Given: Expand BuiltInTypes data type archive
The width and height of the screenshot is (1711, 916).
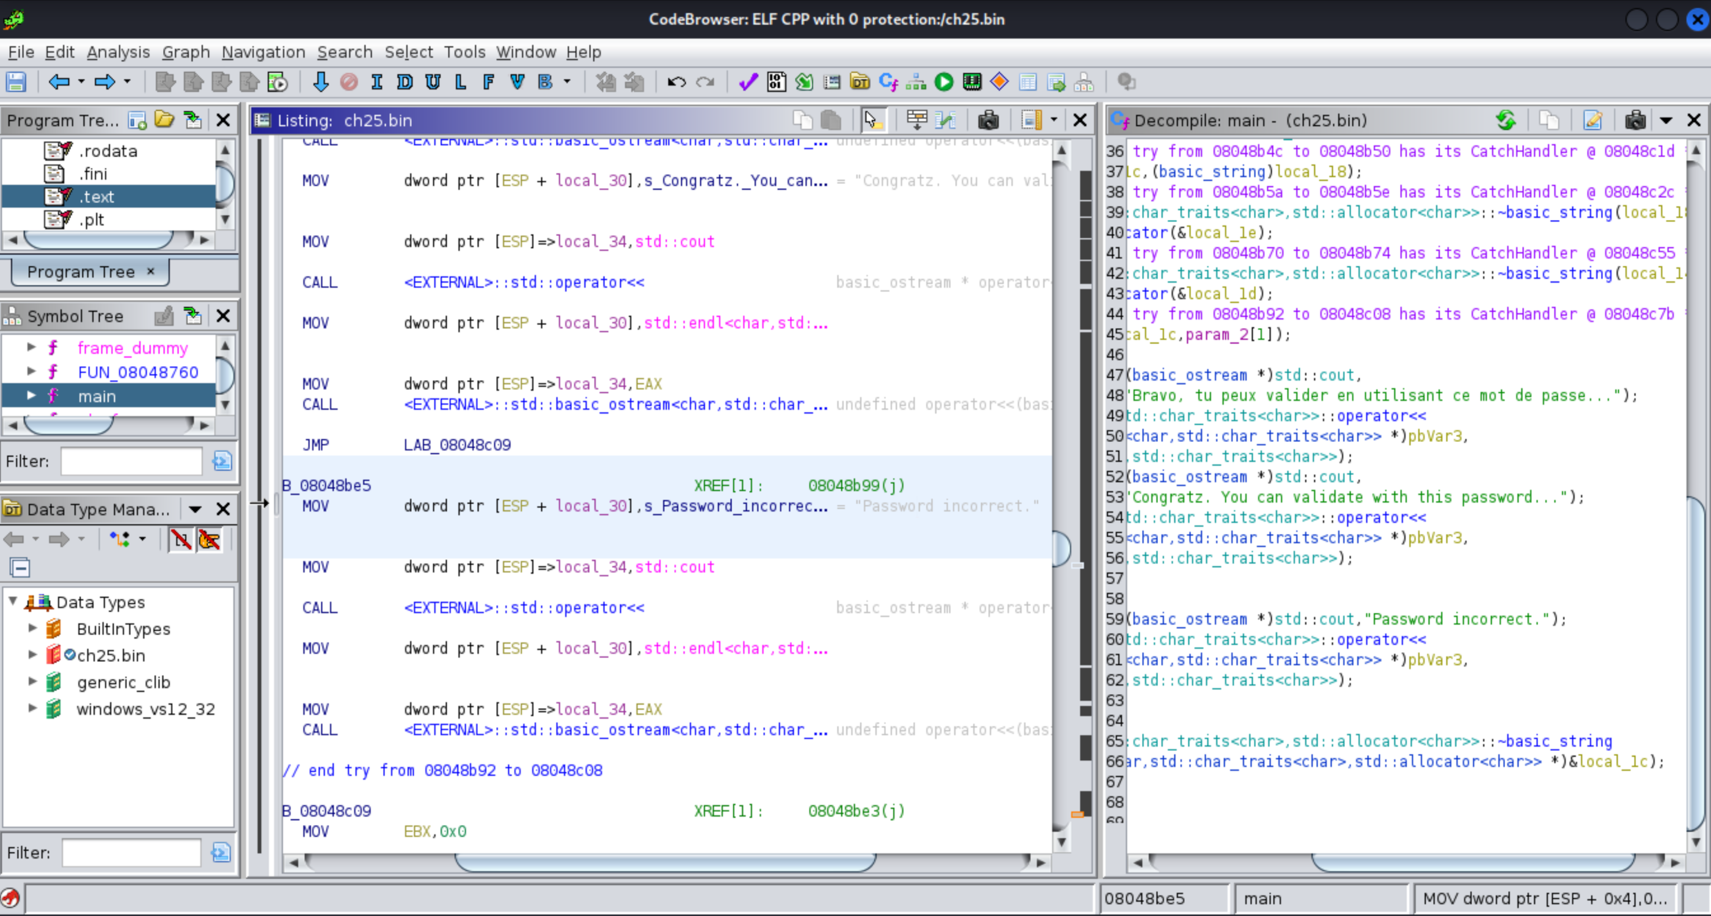Looking at the screenshot, I should [x=32, y=628].
